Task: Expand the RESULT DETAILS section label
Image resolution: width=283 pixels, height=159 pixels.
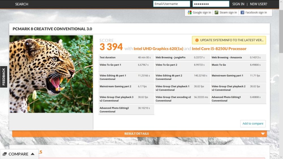Action: coord(136,134)
